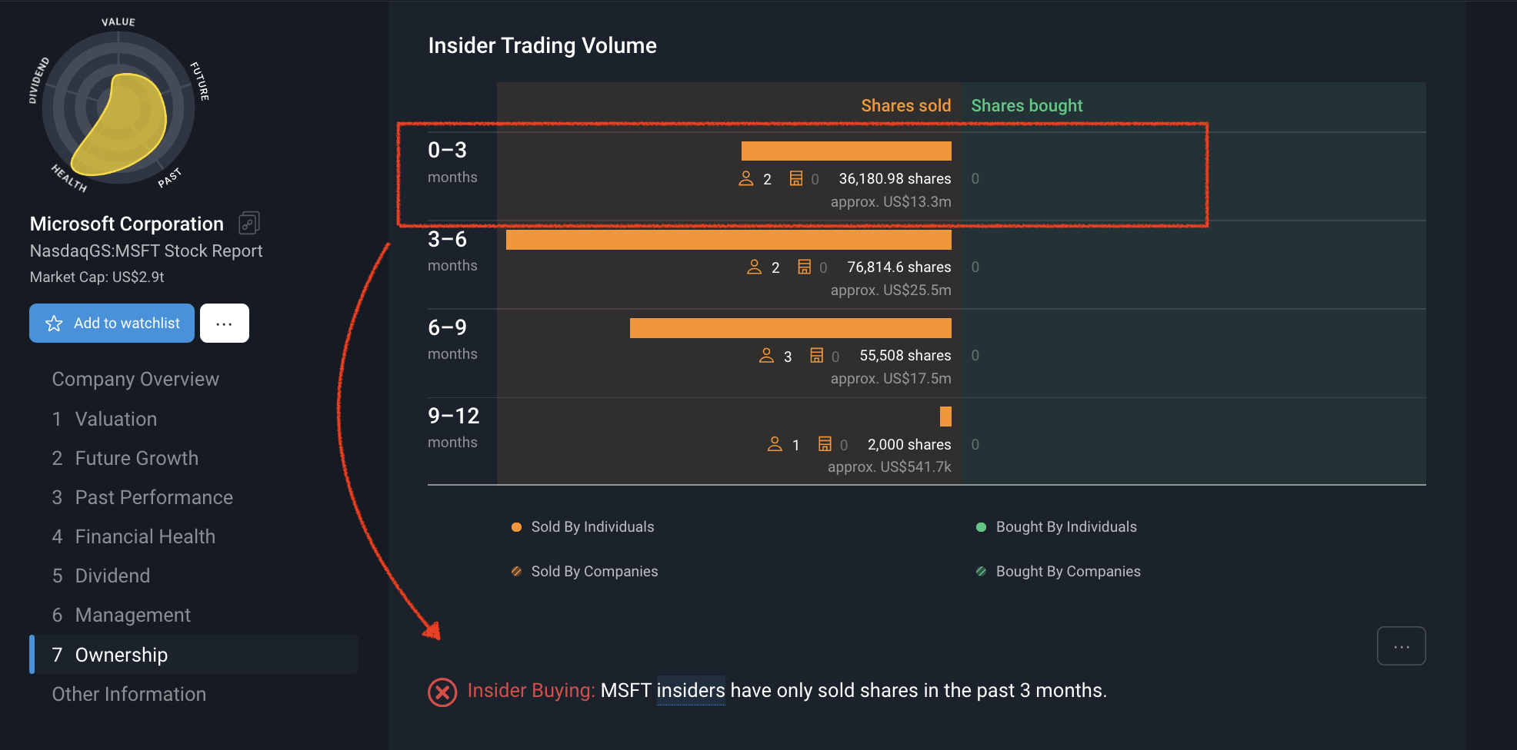
Task: Open the three-dot menu below the chart
Action: (1401, 646)
